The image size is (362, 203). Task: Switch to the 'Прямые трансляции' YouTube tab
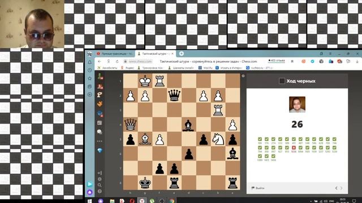pyautogui.click(x=115, y=54)
